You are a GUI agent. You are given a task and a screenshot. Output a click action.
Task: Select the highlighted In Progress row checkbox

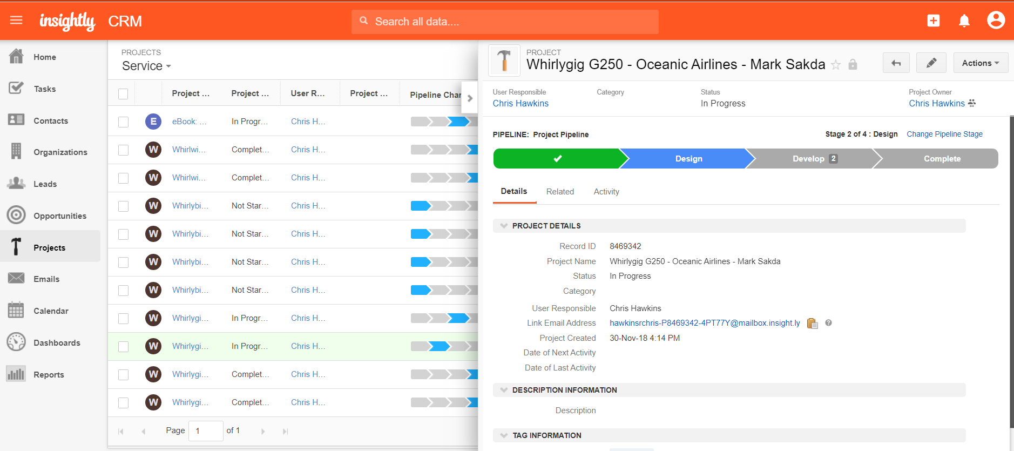pos(123,347)
